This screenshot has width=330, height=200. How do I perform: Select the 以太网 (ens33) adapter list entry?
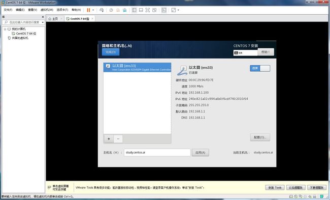point(137,67)
